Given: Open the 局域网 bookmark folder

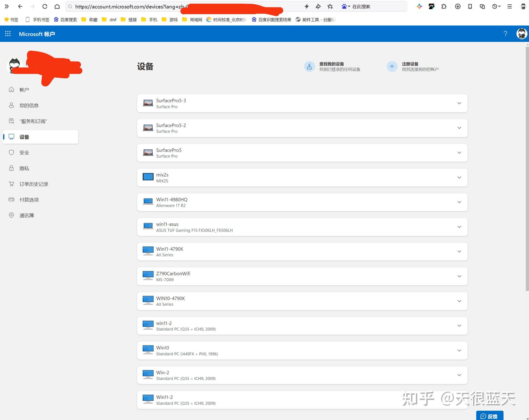Looking at the screenshot, I should pyautogui.click(x=192, y=20).
